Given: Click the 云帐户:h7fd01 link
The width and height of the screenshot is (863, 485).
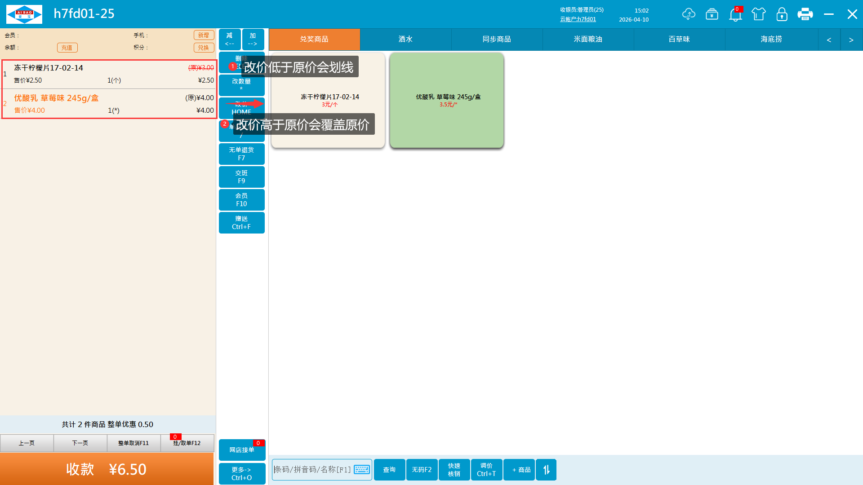Looking at the screenshot, I should point(578,19).
